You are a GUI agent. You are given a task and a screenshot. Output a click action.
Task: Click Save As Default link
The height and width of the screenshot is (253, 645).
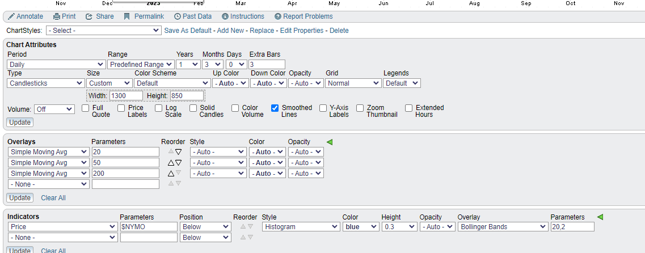click(188, 31)
